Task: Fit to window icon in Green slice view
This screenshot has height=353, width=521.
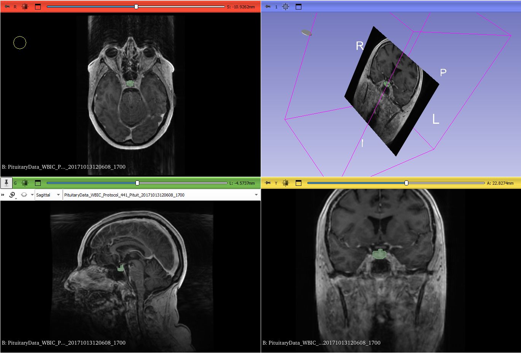Action: tap(25, 183)
